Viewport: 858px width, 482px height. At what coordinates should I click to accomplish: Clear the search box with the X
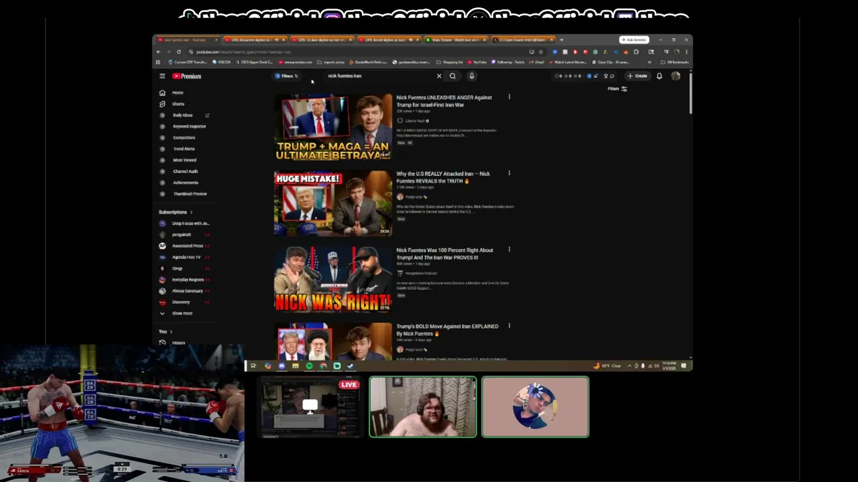439,76
